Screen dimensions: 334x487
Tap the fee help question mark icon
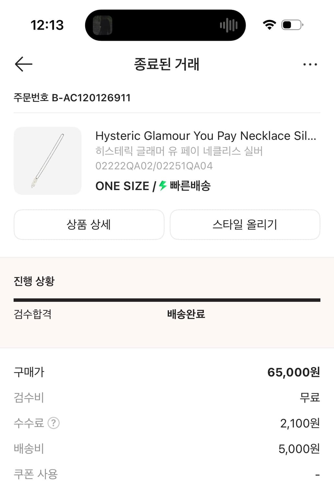click(54, 423)
